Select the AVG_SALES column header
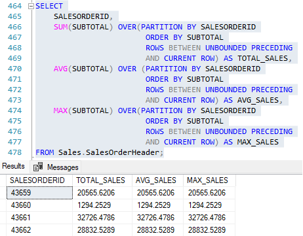The height and width of the screenshot is (236, 303). coord(157,180)
